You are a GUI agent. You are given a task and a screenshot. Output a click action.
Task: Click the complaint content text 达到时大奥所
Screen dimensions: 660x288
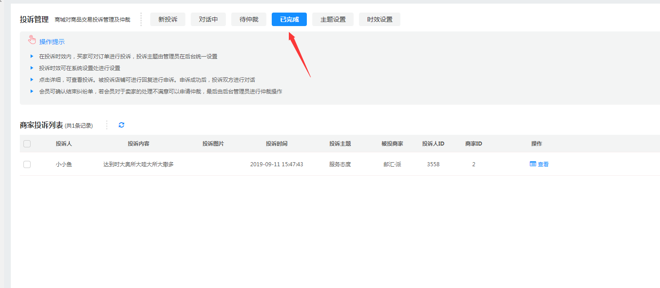click(x=139, y=164)
